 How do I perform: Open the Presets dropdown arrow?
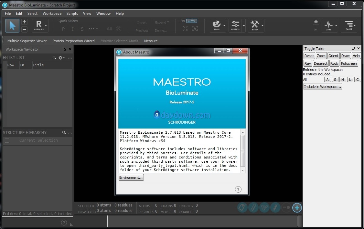244,25
